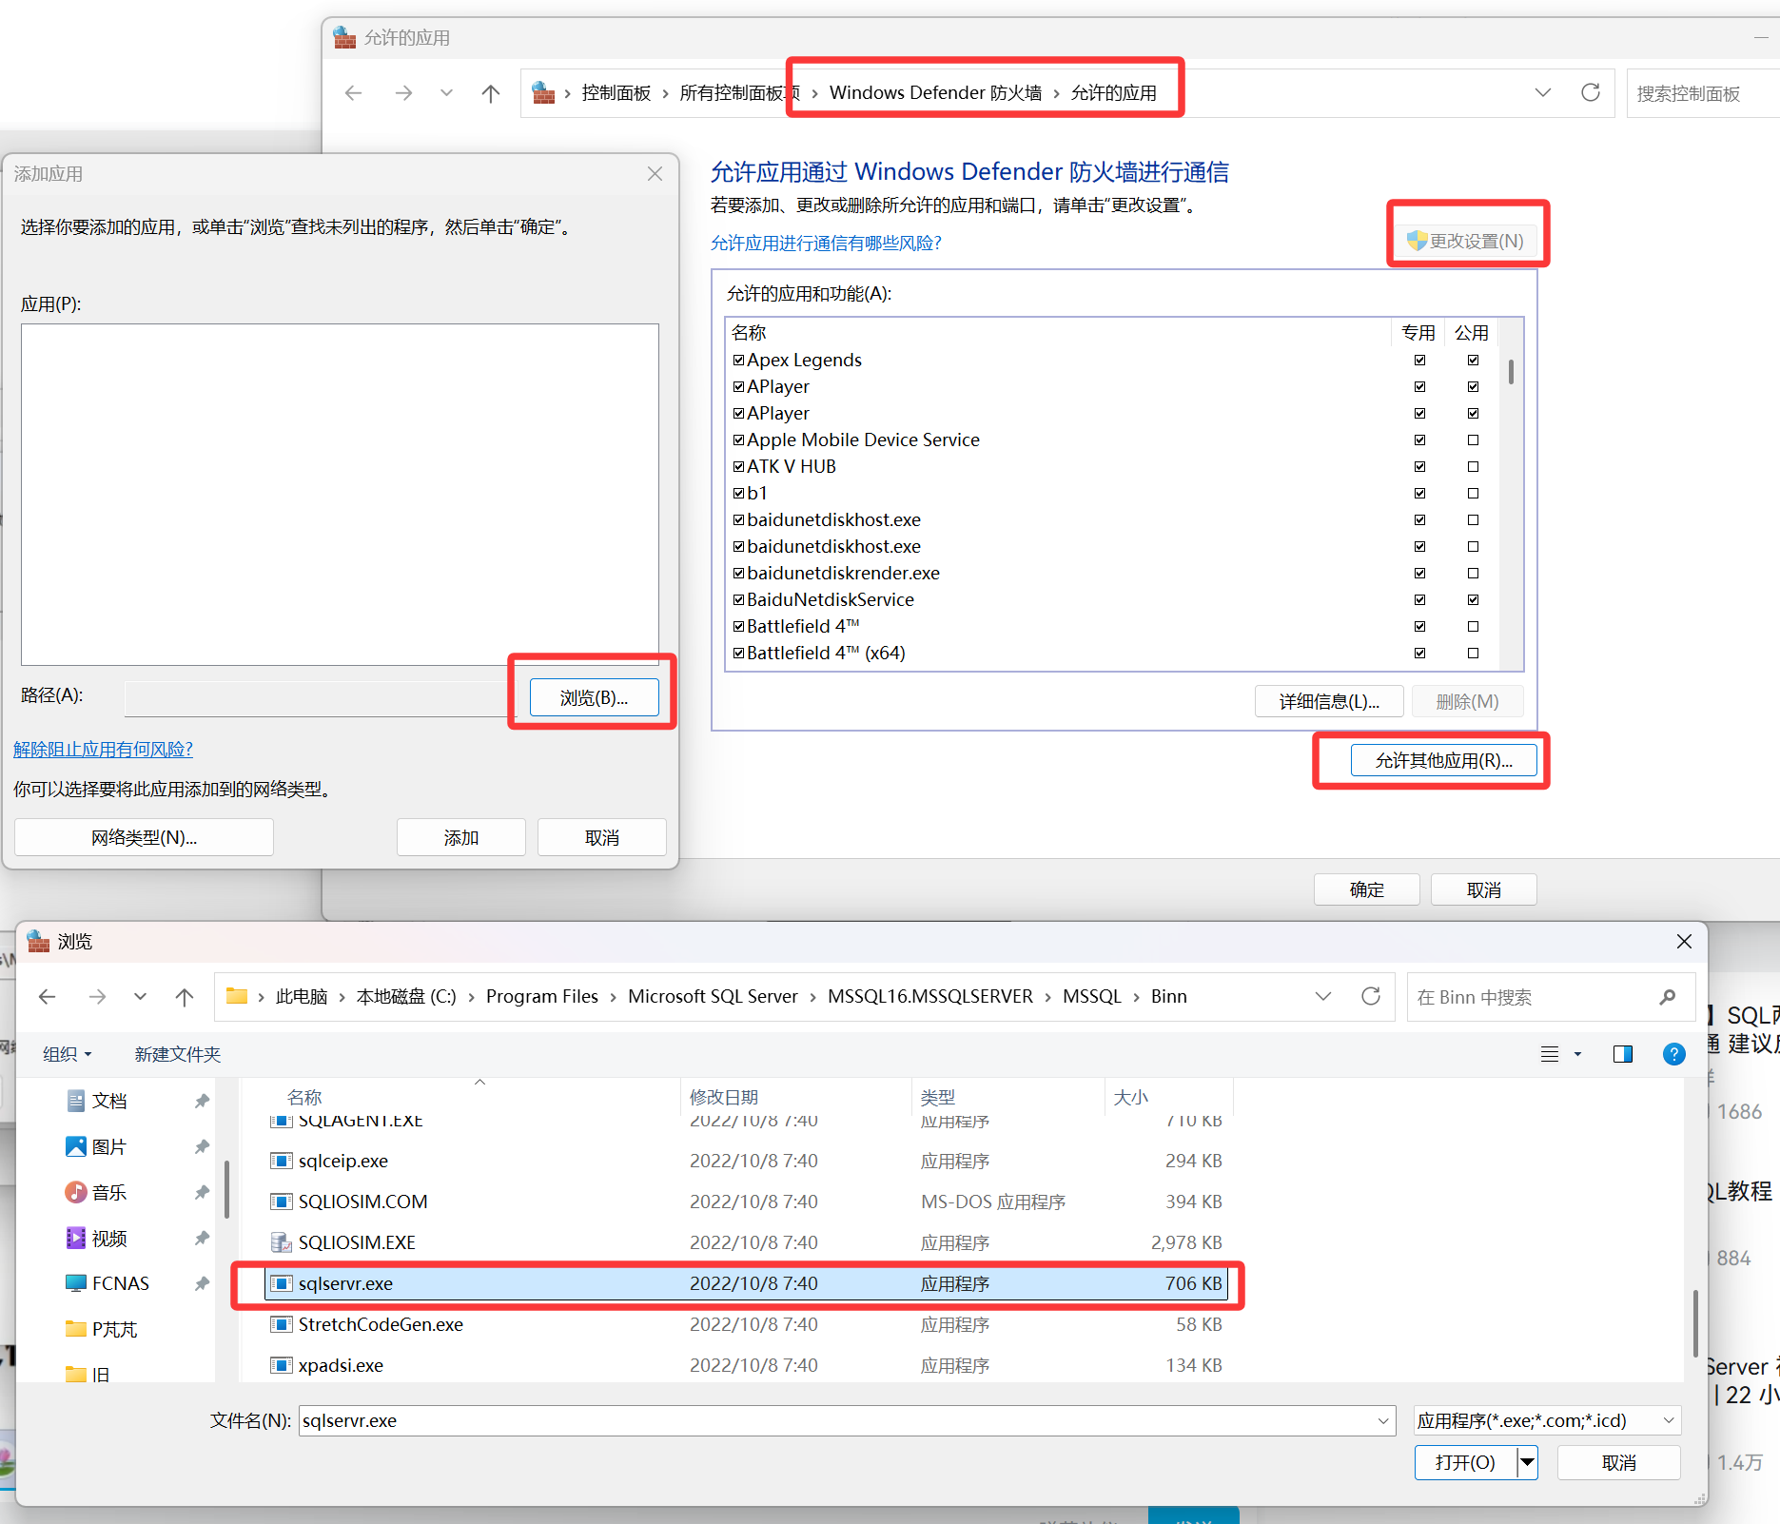This screenshot has height=1524, width=1780.
Task: Open recent locations chevron in Browse dialog
Action: point(140,996)
